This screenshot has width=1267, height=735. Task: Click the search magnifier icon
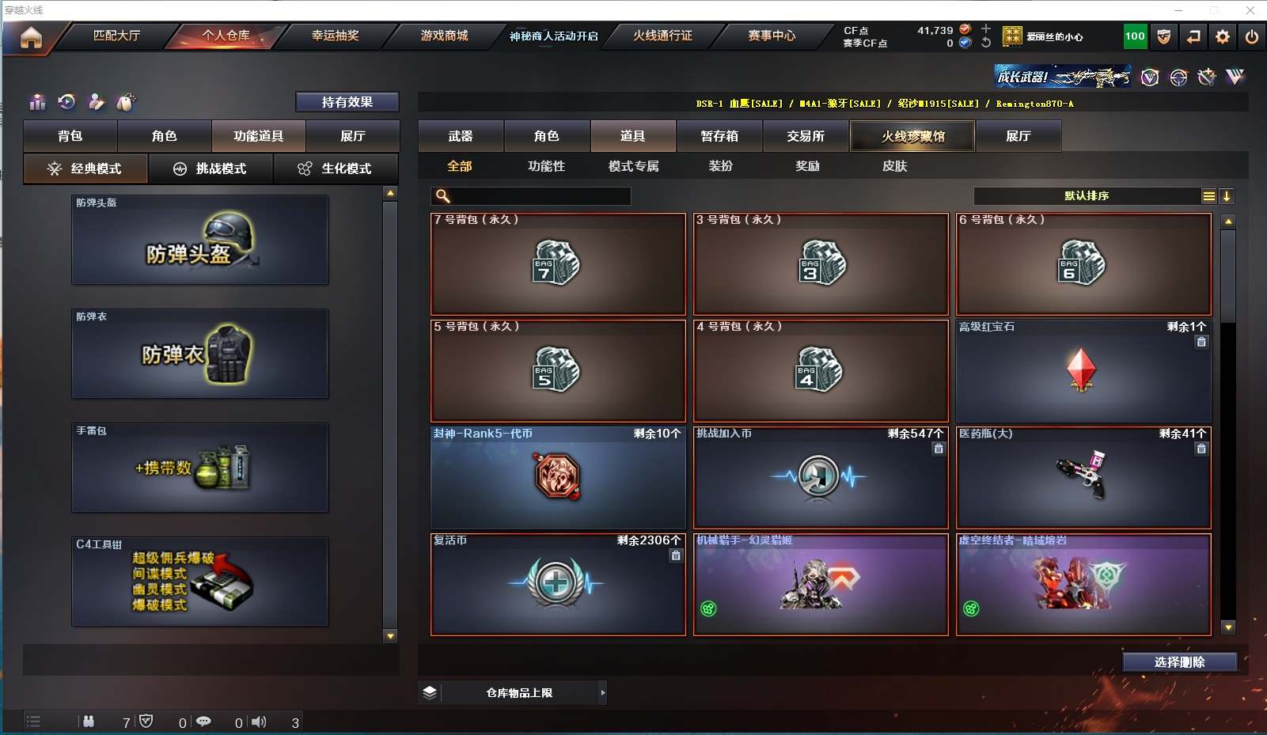[x=443, y=195]
